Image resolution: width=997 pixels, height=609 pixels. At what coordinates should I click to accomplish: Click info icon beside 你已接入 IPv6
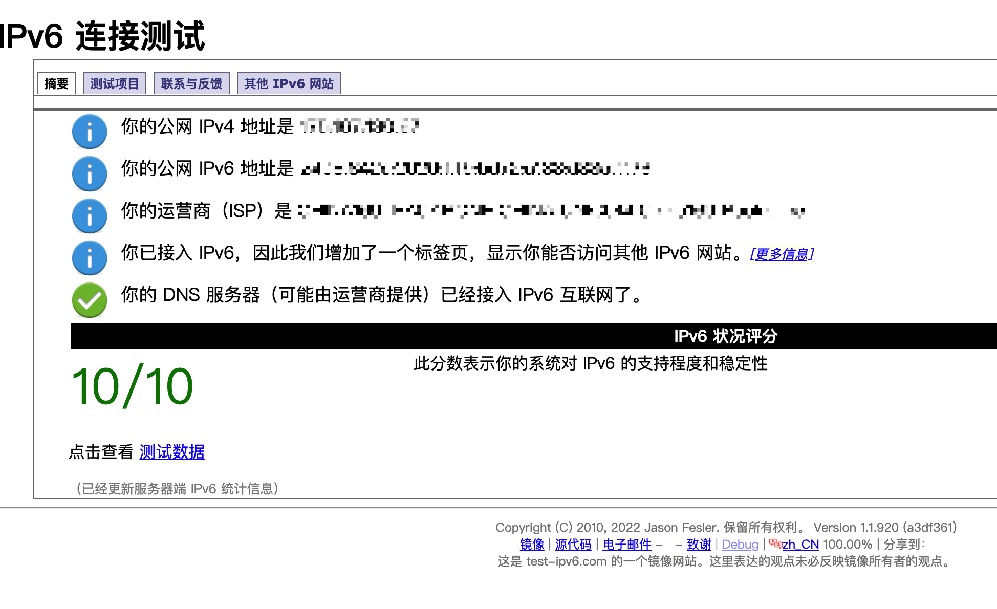pyautogui.click(x=90, y=258)
